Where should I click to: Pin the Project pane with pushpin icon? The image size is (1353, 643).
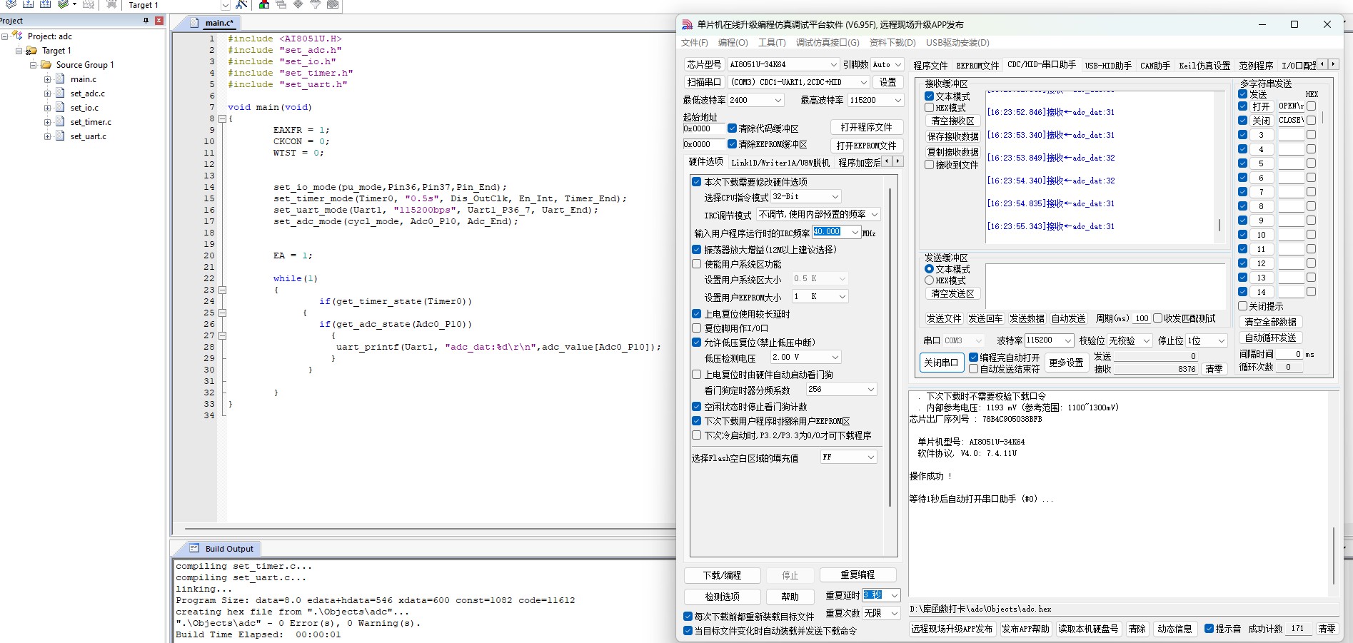click(146, 21)
